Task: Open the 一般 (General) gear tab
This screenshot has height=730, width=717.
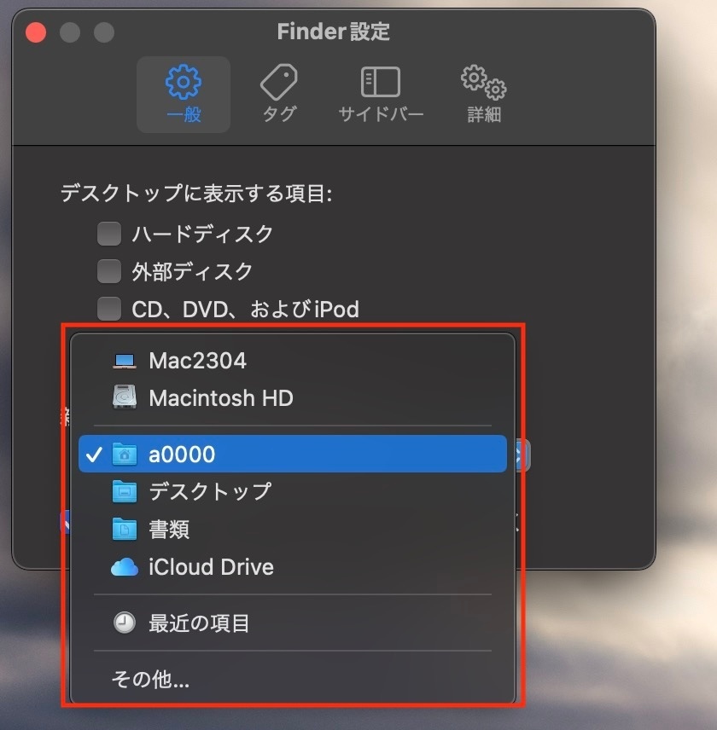Action: pyautogui.click(x=184, y=94)
